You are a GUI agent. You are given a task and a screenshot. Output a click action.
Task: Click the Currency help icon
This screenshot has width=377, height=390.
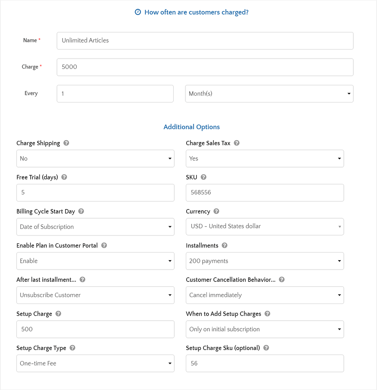[216, 211]
